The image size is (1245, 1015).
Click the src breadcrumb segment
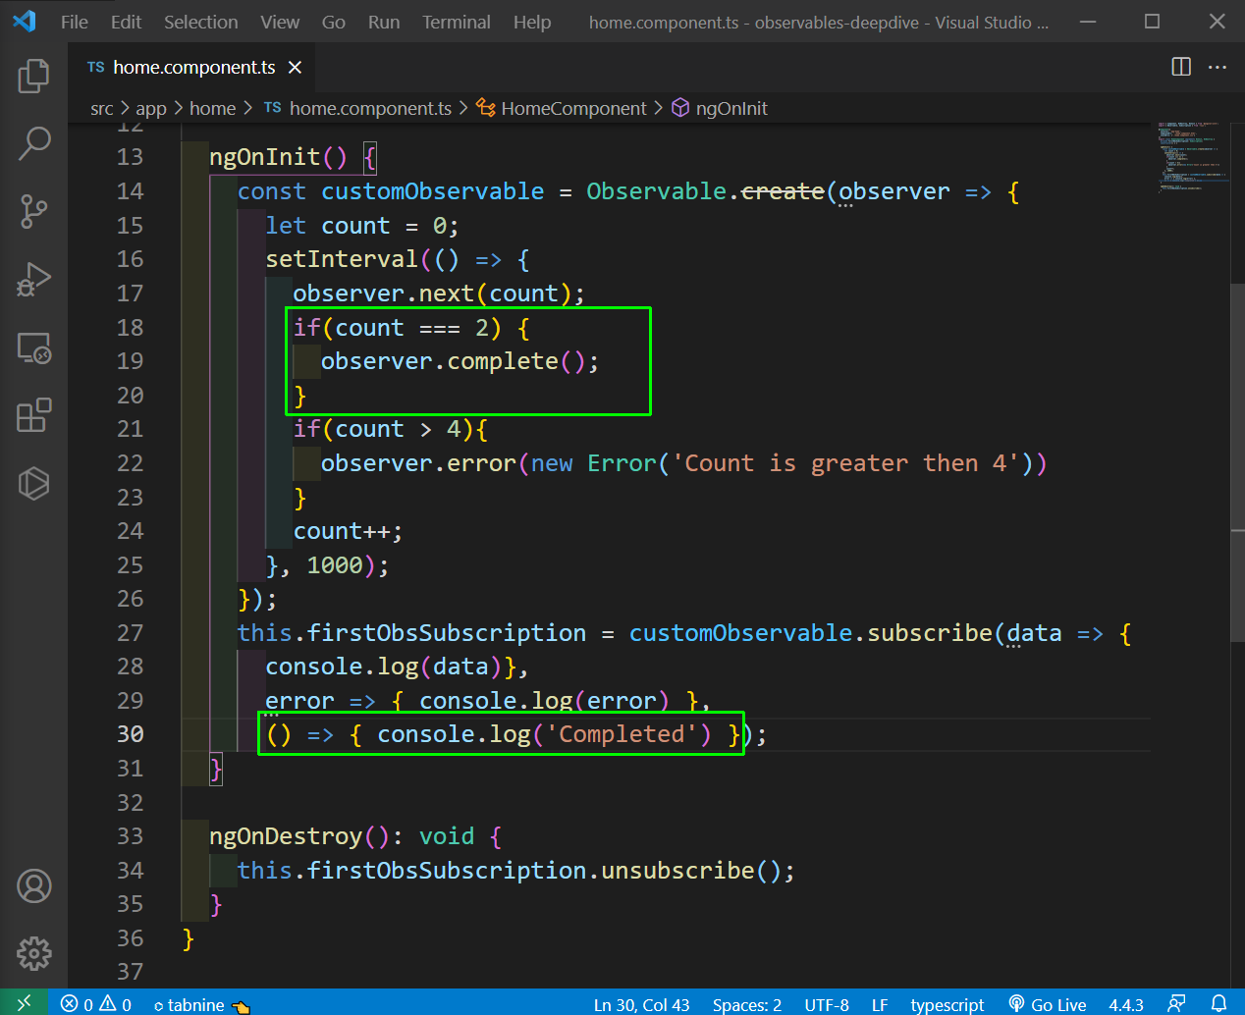tap(101, 108)
